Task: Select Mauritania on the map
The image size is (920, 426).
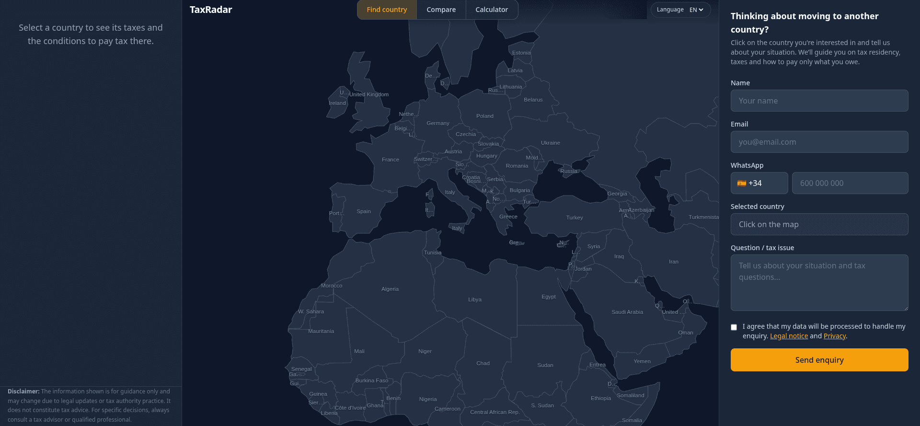Action: [x=321, y=331]
